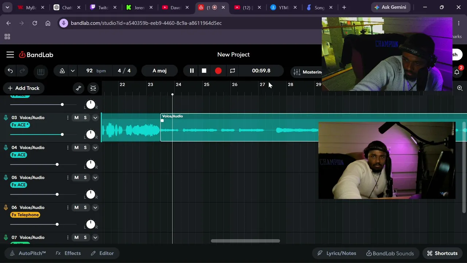Add a new track
The height and width of the screenshot is (263, 467).
[24, 88]
